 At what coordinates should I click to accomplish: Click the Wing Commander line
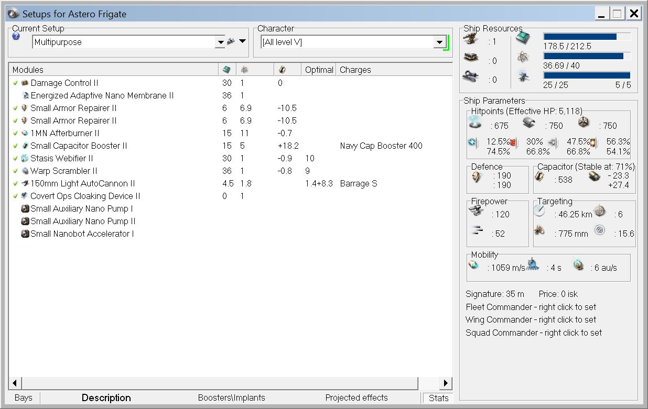click(531, 319)
